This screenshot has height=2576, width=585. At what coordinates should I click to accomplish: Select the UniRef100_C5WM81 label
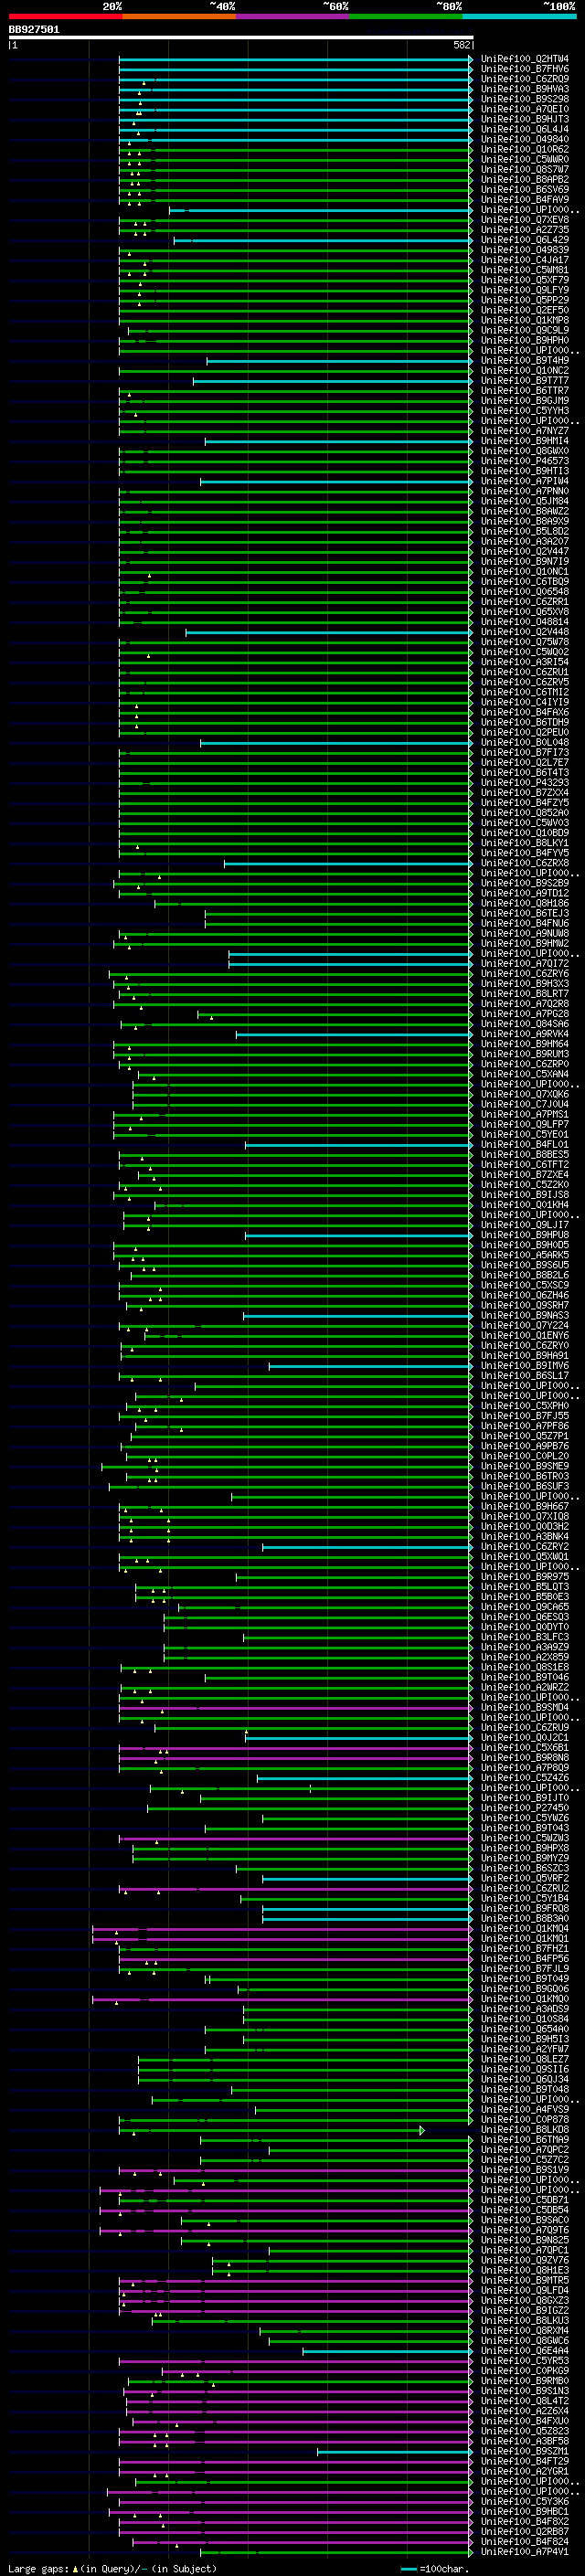pos(525,270)
